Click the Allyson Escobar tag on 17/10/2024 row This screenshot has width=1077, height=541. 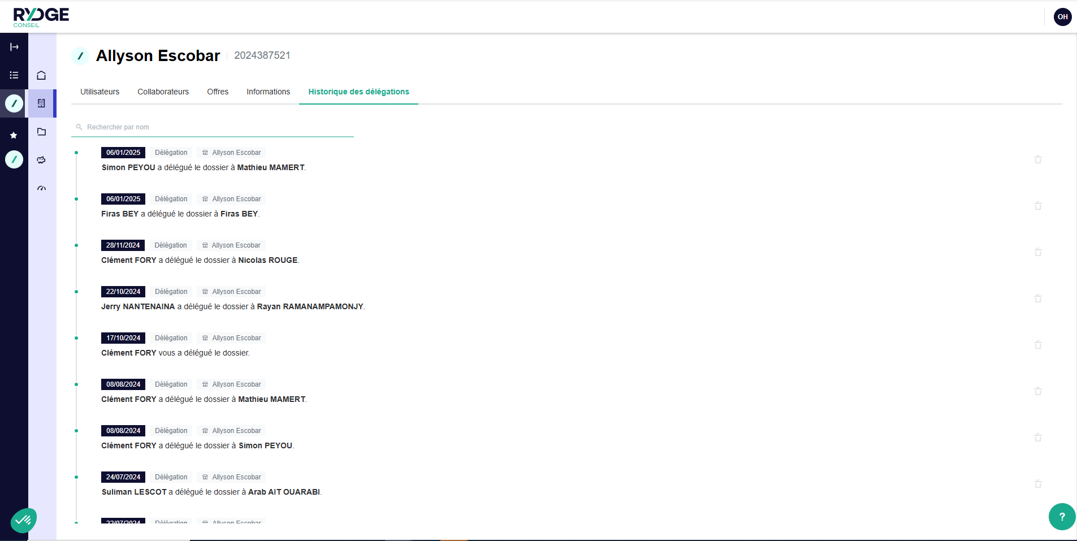click(232, 338)
